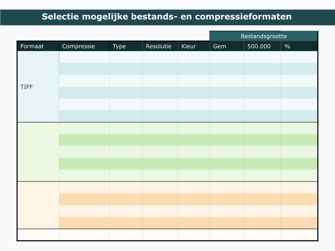
Task: Click the Kleur column header
Action: click(x=194, y=46)
